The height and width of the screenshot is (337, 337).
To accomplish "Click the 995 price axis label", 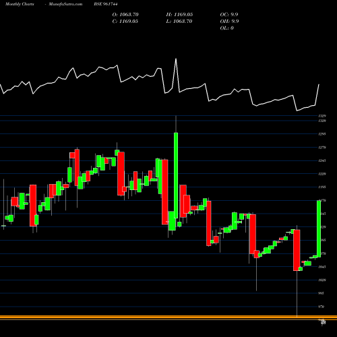I will [x=321, y=293].
